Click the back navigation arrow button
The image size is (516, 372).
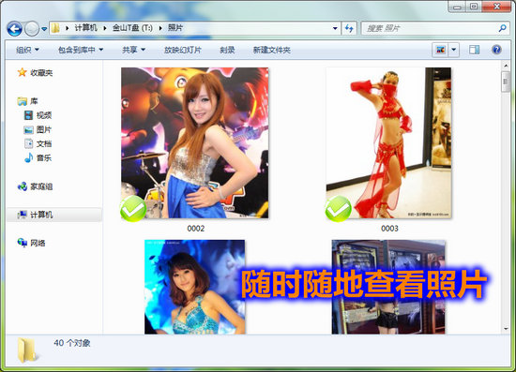coord(14,29)
